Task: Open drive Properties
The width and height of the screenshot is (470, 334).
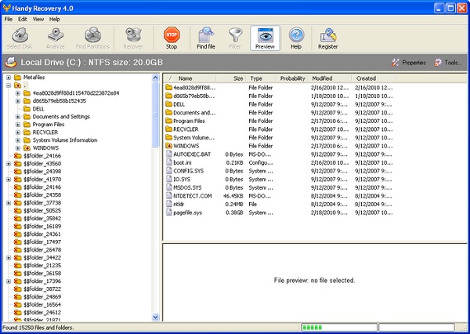Action: [x=409, y=63]
